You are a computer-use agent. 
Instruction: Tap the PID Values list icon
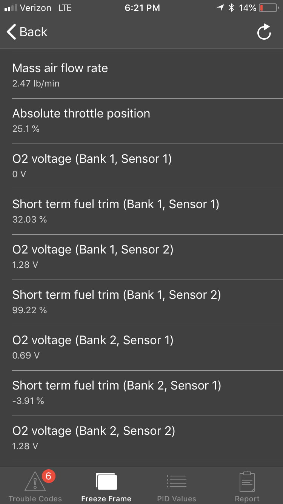pos(177,481)
